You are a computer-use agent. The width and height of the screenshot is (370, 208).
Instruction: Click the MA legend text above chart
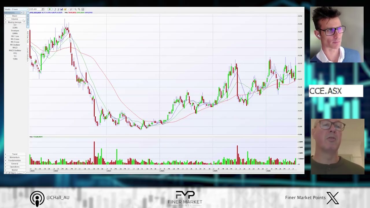point(79,13)
